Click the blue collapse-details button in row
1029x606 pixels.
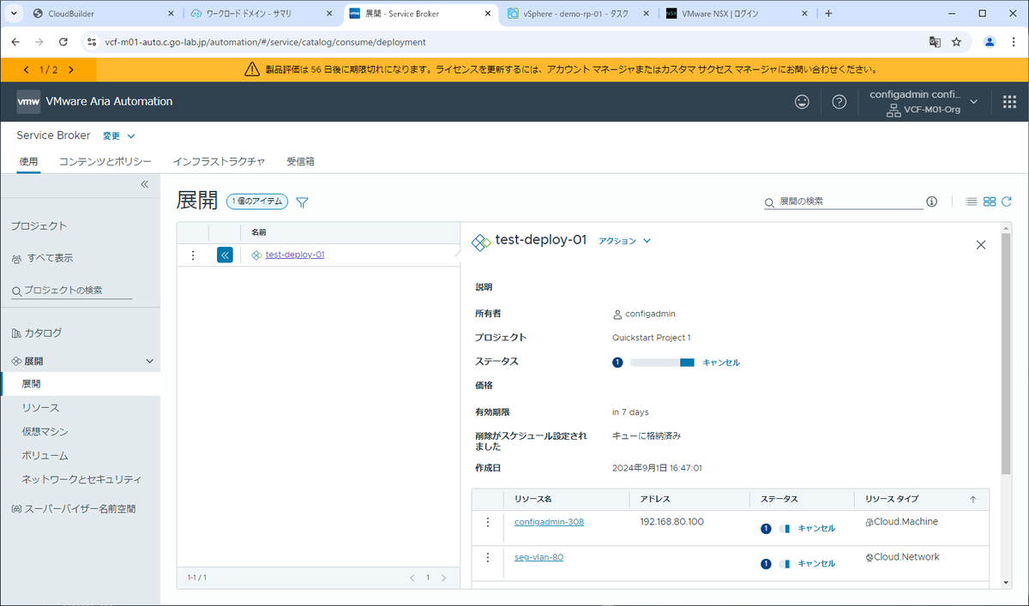click(x=225, y=255)
